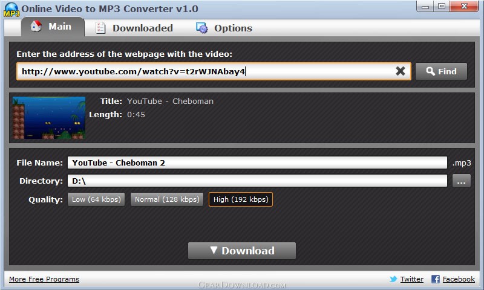This screenshot has width=484, height=290.
Task: Click the Find button
Action: pyautogui.click(x=441, y=71)
